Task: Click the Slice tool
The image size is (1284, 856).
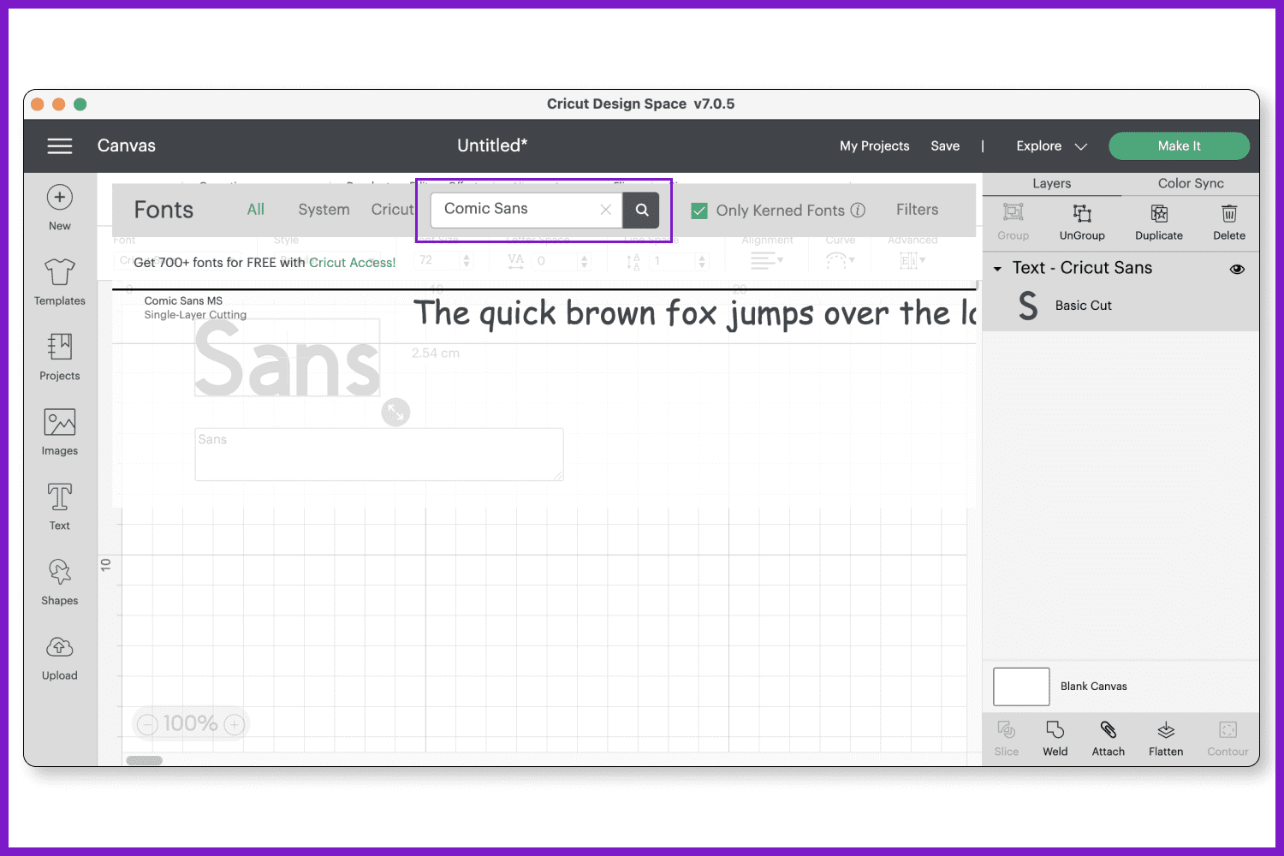Action: click(1007, 738)
